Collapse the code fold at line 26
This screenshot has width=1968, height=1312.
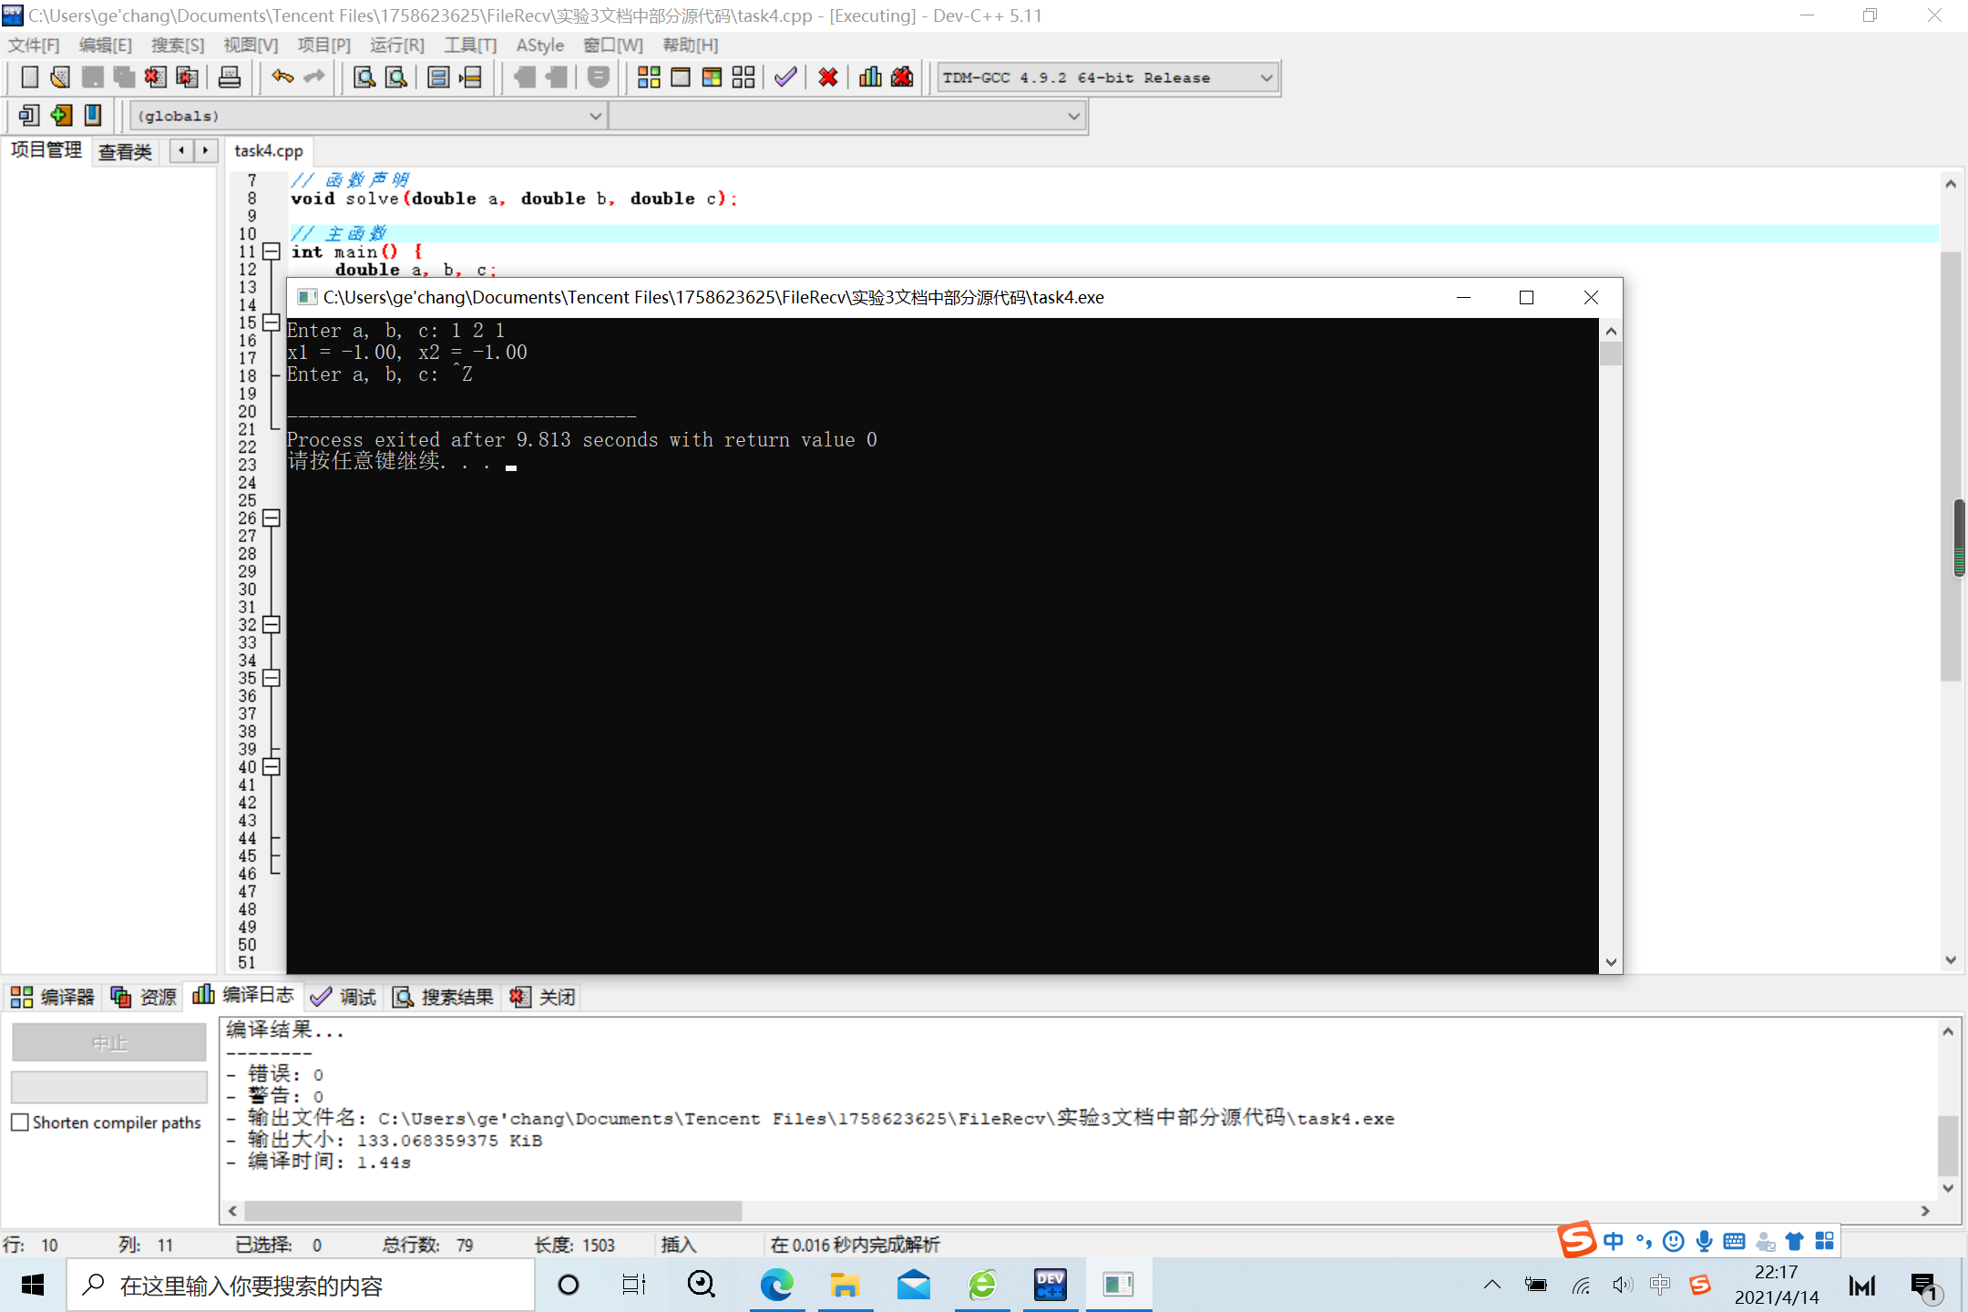pyautogui.click(x=271, y=518)
